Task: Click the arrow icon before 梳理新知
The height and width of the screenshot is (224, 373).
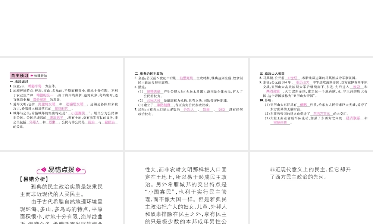Action: [32, 75]
